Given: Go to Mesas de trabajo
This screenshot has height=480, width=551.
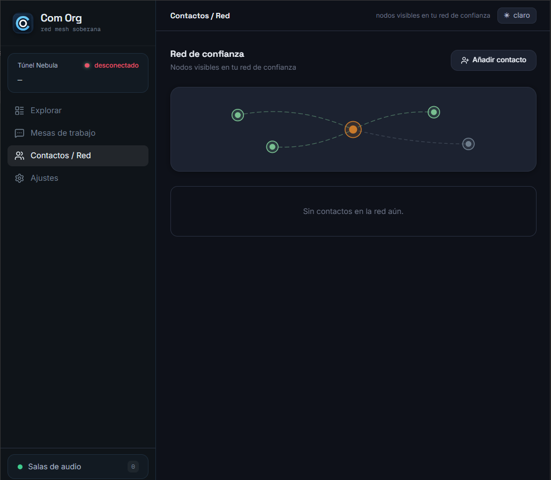Looking at the screenshot, I should pyautogui.click(x=78, y=133).
